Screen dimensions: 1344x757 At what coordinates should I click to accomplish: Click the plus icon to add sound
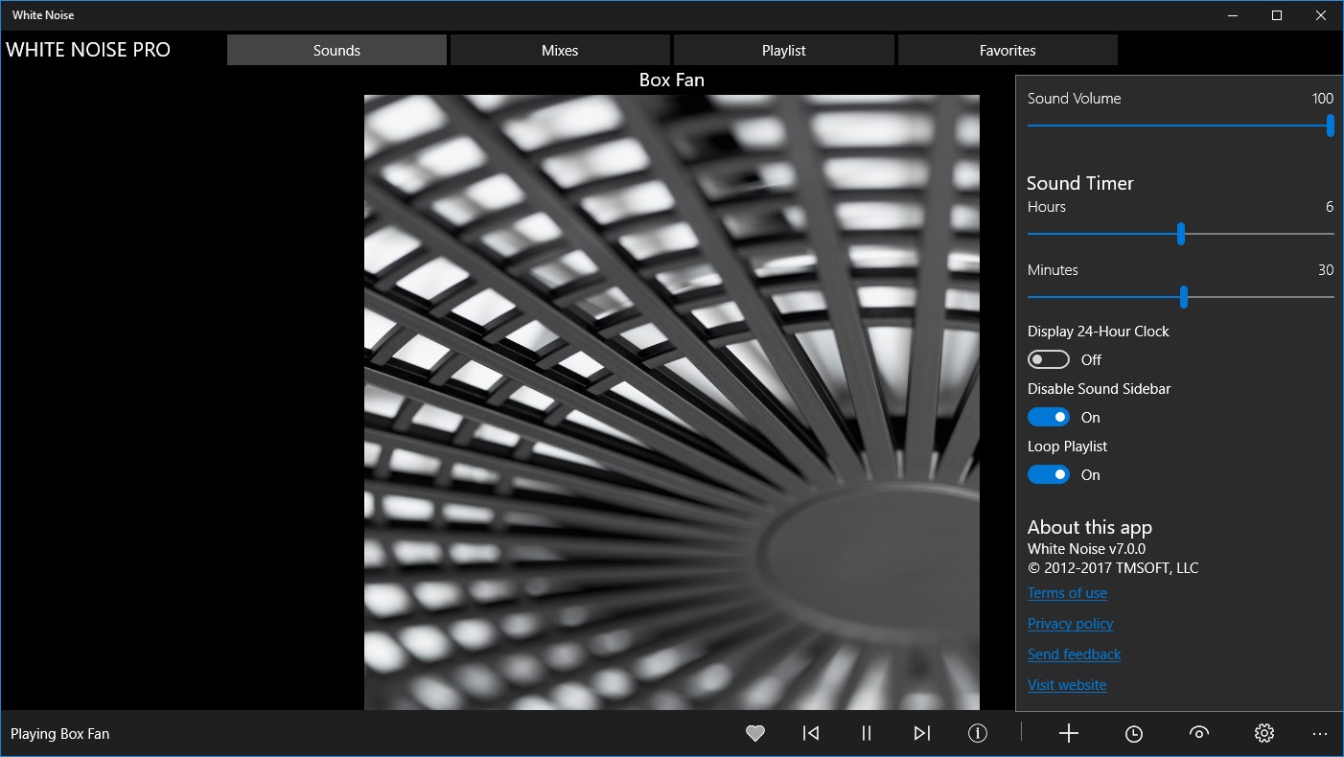[x=1069, y=733]
